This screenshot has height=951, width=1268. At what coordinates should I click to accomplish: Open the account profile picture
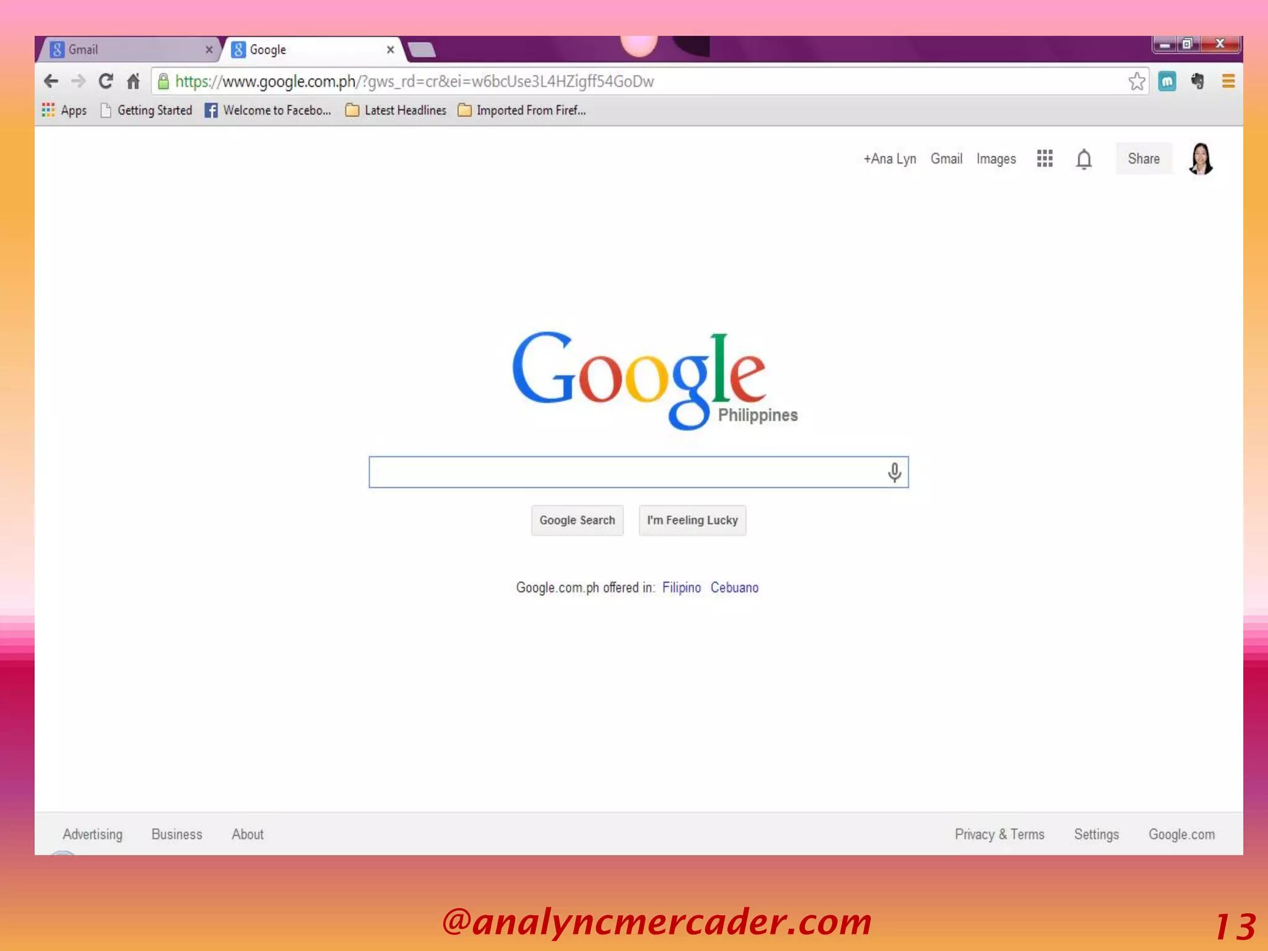(x=1201, y=159)
